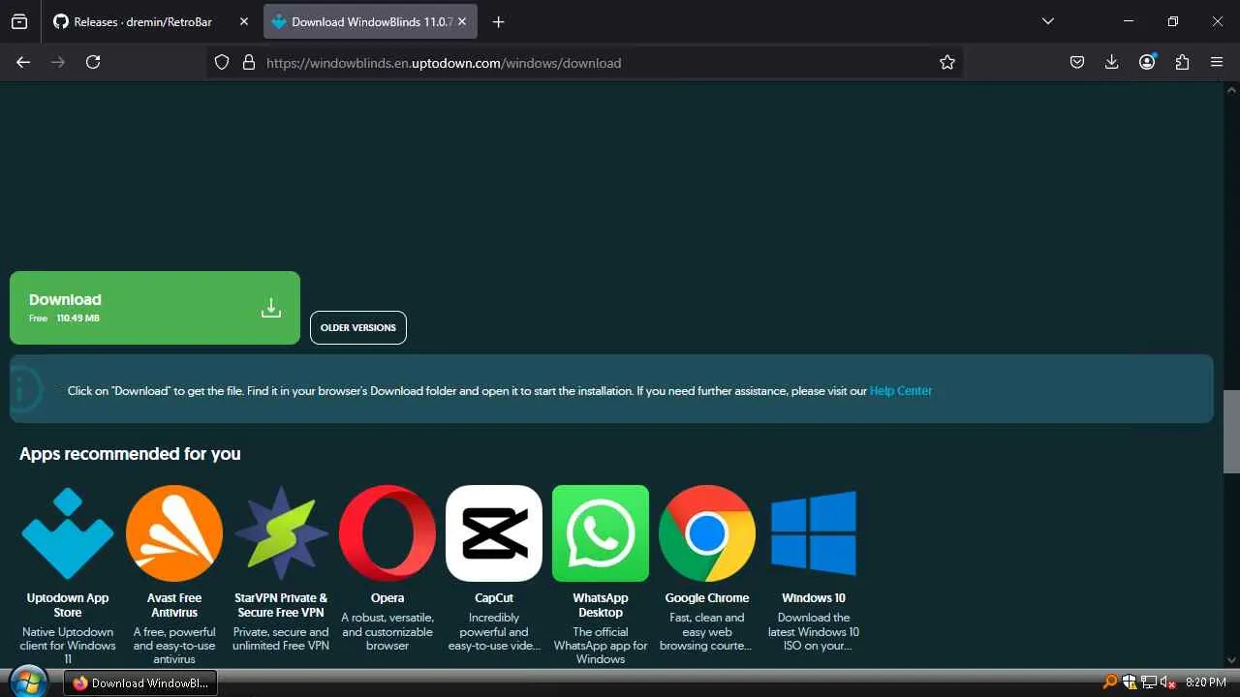Open the orange magnifier tray icon

pos(1110,682)
